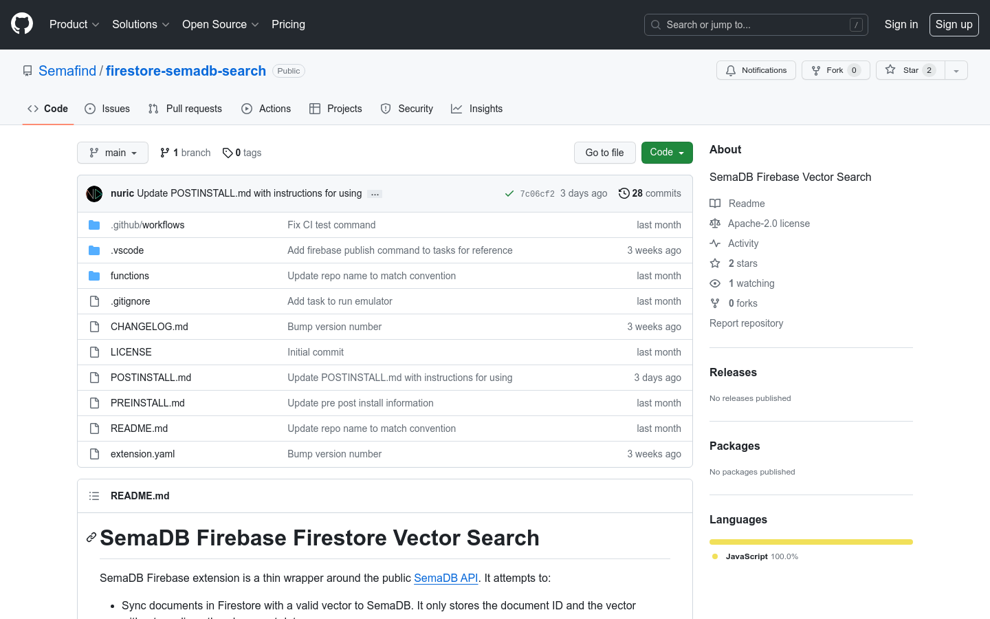Expand the green Code dropdown button
The image size is (990, 619).
[667, 153]
